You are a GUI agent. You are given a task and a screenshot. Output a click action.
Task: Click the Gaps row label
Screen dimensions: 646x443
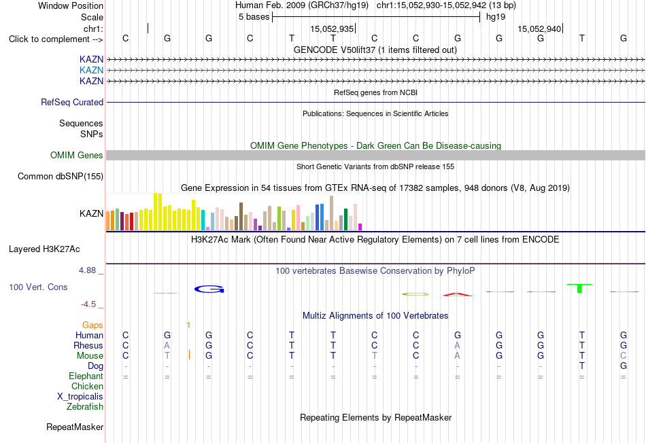pyautogui.click(x=92, y=325)
